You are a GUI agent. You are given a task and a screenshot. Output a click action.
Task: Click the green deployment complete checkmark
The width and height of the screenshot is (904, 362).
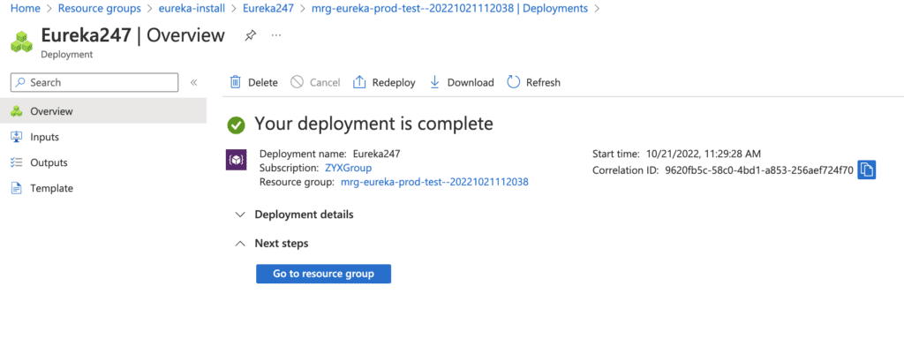[x=236, y=125]
